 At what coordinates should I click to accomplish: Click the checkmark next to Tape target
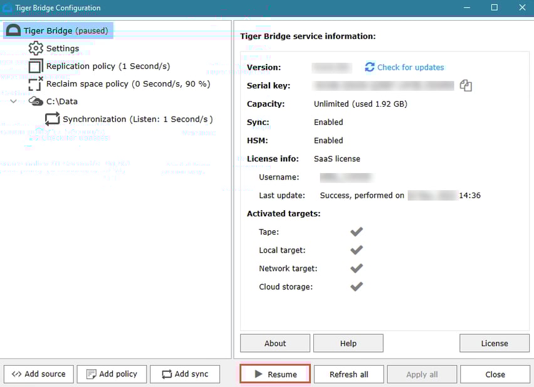coord(356,231)
